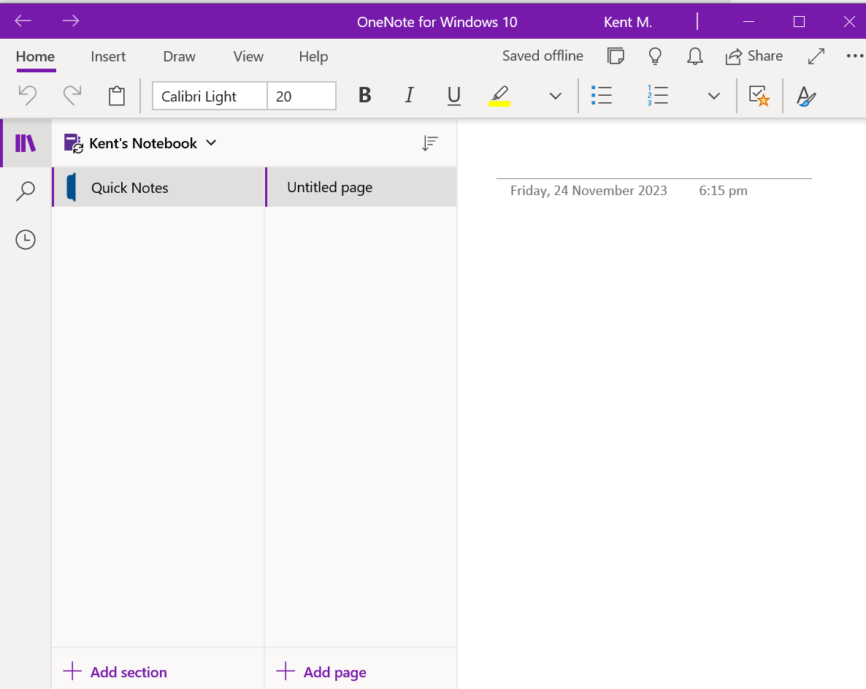Go forward with the right arrow
Viewport: 866px width, 689px height.
(71, 21)
